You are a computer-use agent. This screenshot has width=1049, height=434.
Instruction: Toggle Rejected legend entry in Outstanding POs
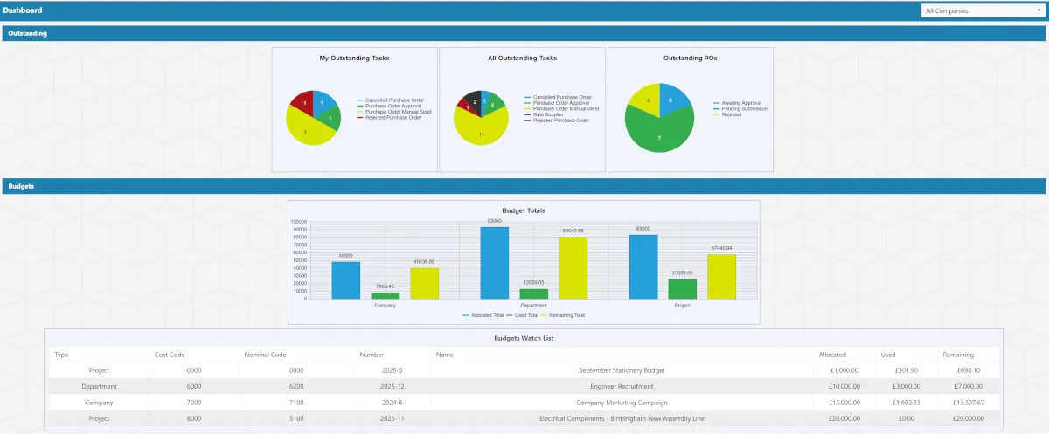727,114
